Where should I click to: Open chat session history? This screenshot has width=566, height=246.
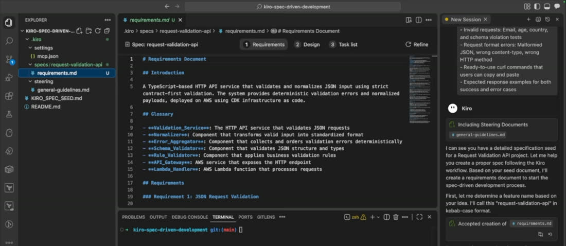[547, 20]
